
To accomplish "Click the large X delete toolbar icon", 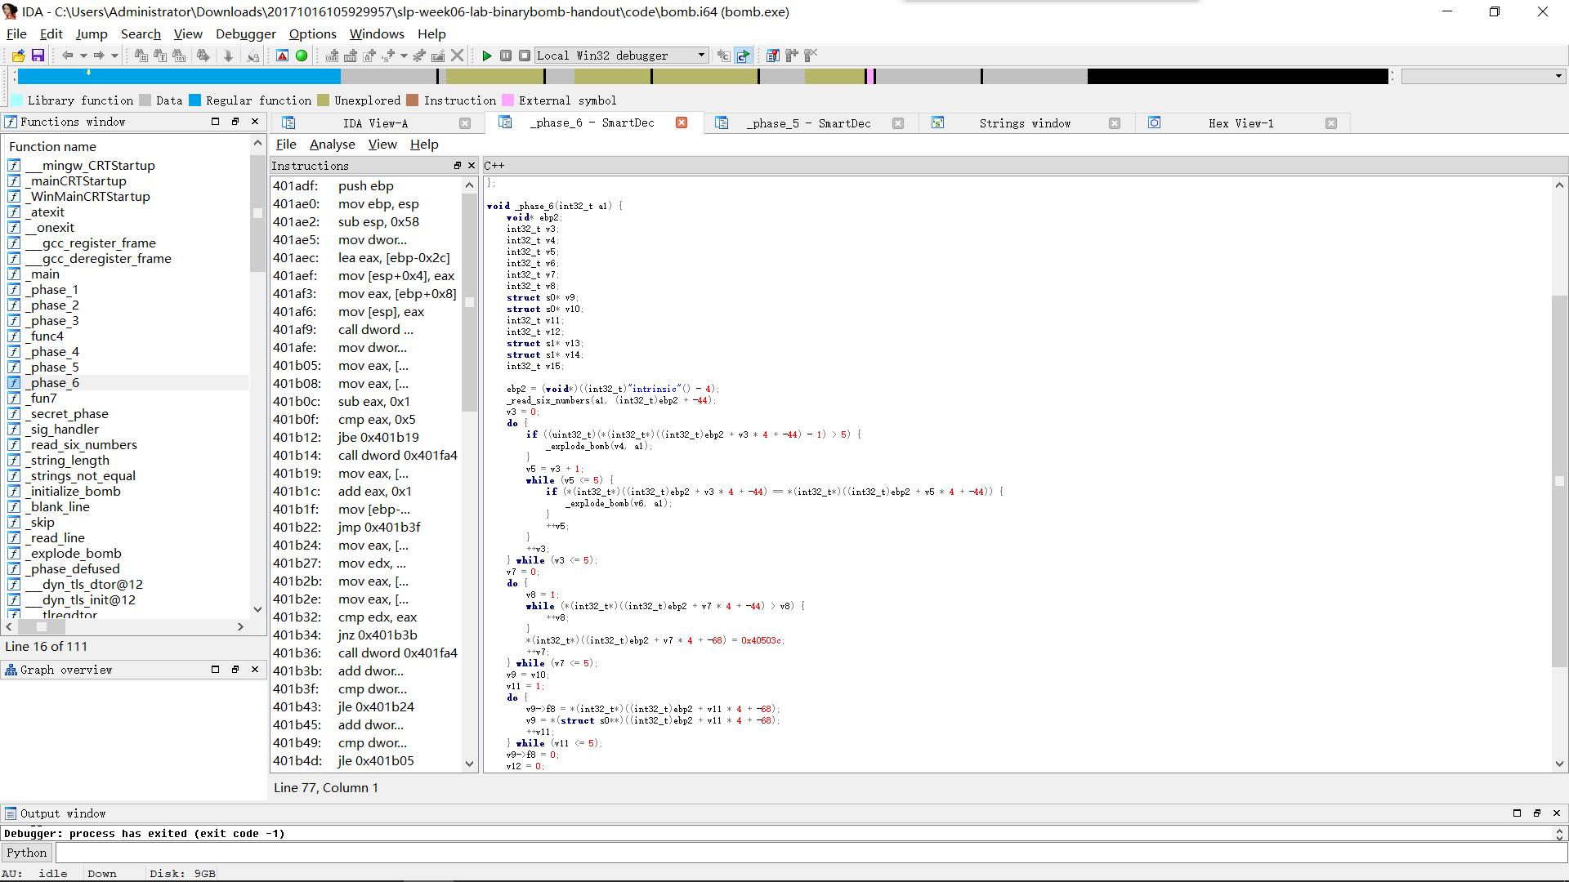I will coord(458,56).
